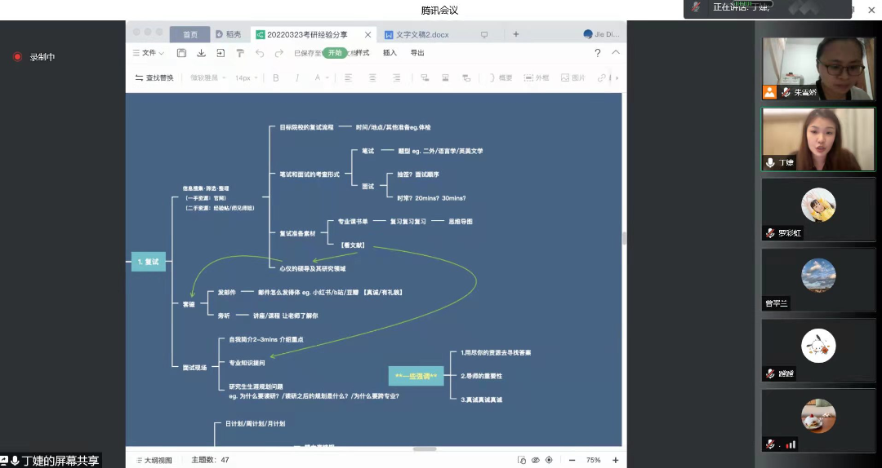Collapse the ribbon with the chevron arrow
This screenshot has width=882, height=468.
(616, 53)
